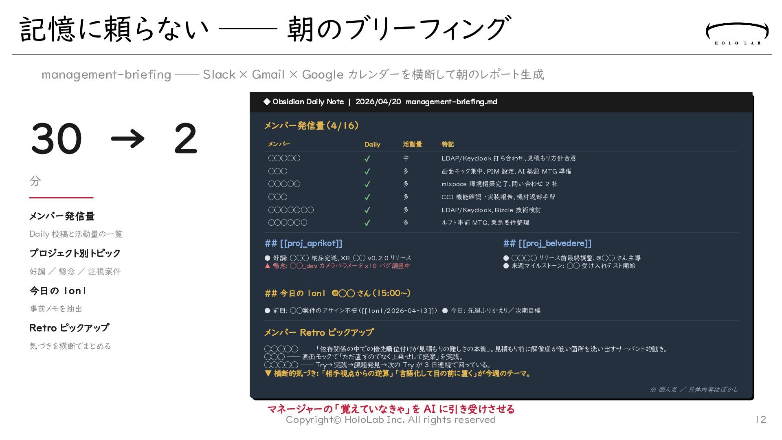Click the bullet before 前回 in 1on1 section
Screen dimensions: 782x440
(268, 310)
